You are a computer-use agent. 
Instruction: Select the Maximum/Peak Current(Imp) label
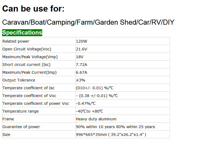29,72
